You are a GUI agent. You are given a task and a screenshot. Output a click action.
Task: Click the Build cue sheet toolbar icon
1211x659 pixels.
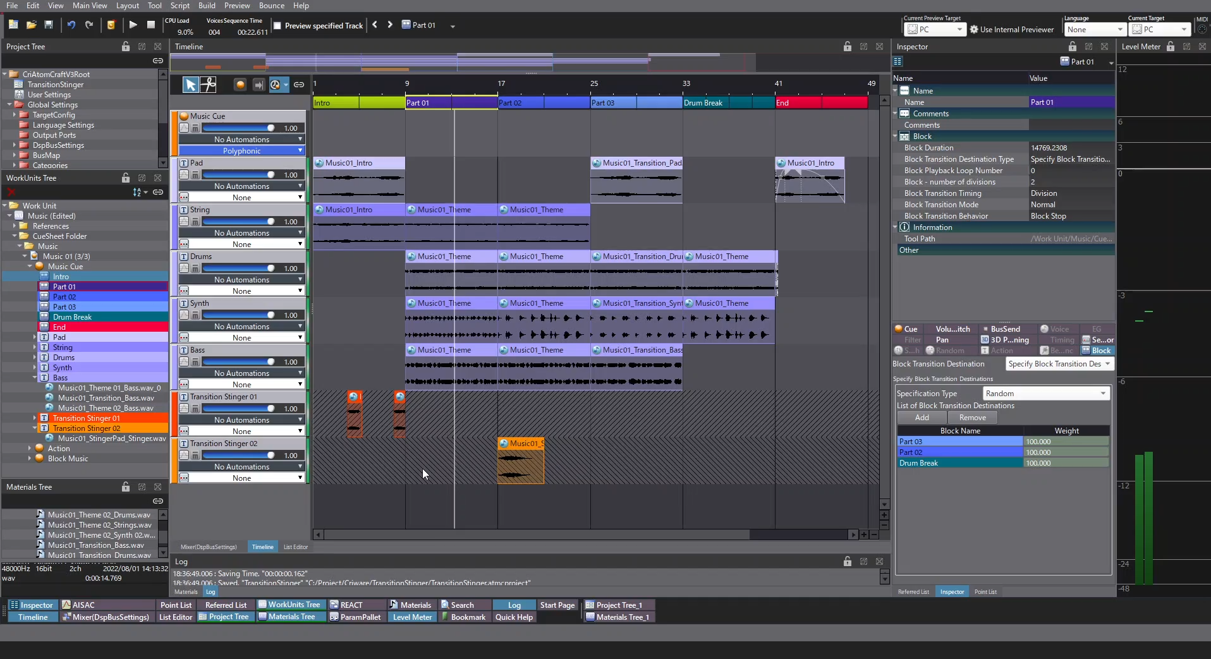(x=111, y=25)
